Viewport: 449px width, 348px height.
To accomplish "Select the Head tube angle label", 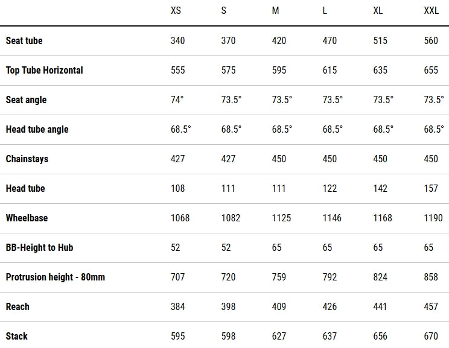I will tap(37, 129).
